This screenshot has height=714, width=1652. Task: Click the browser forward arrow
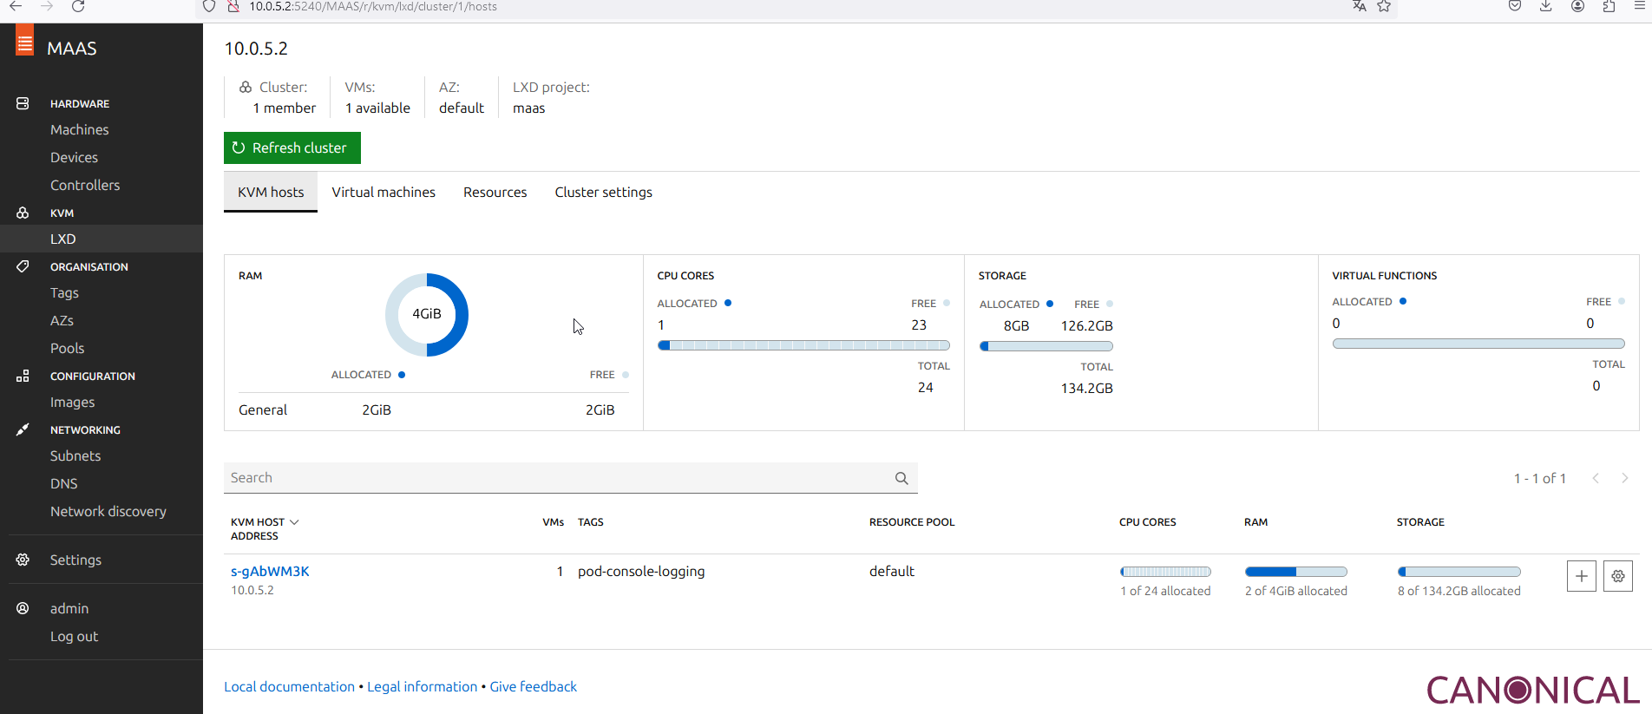click(x=47, y=6)
